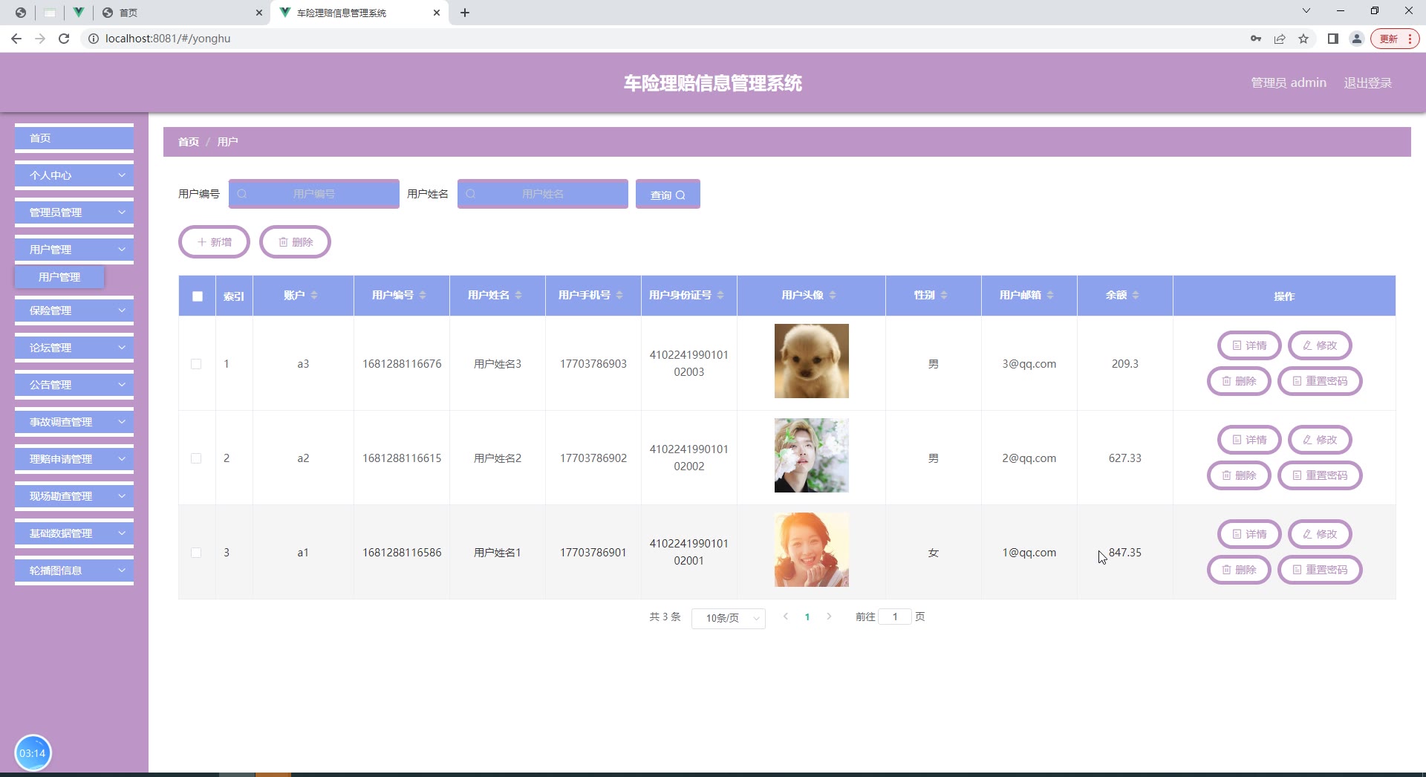Viewport: 1426px width, 777px height.
Task: Open 首页 in the sidebar
Action: pos(74,138)
